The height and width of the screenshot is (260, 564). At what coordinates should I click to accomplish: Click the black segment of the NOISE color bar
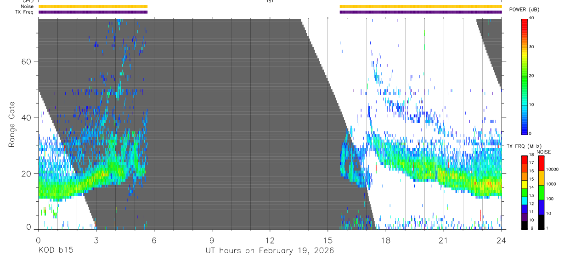[541, 222]
